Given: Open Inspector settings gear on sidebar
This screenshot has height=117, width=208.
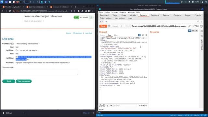Looking at the screenshot, I should 201,31.
